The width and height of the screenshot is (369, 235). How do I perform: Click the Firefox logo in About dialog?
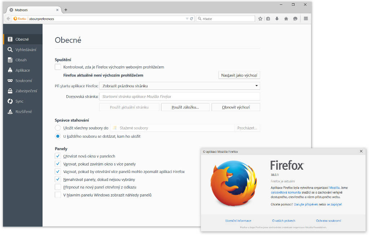tap(234, 183)
